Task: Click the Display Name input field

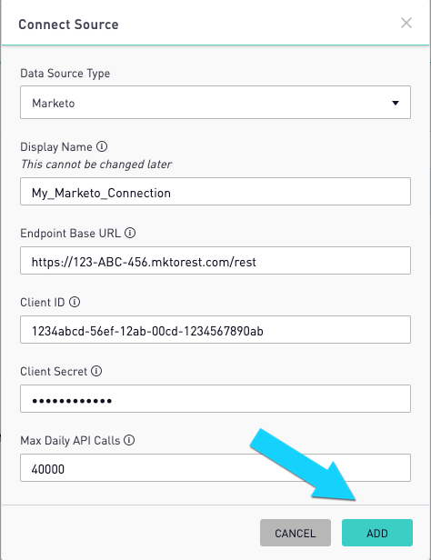Action: (215, 192)
